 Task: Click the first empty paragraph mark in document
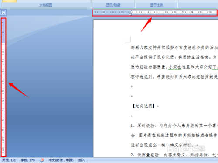(132, 86)
